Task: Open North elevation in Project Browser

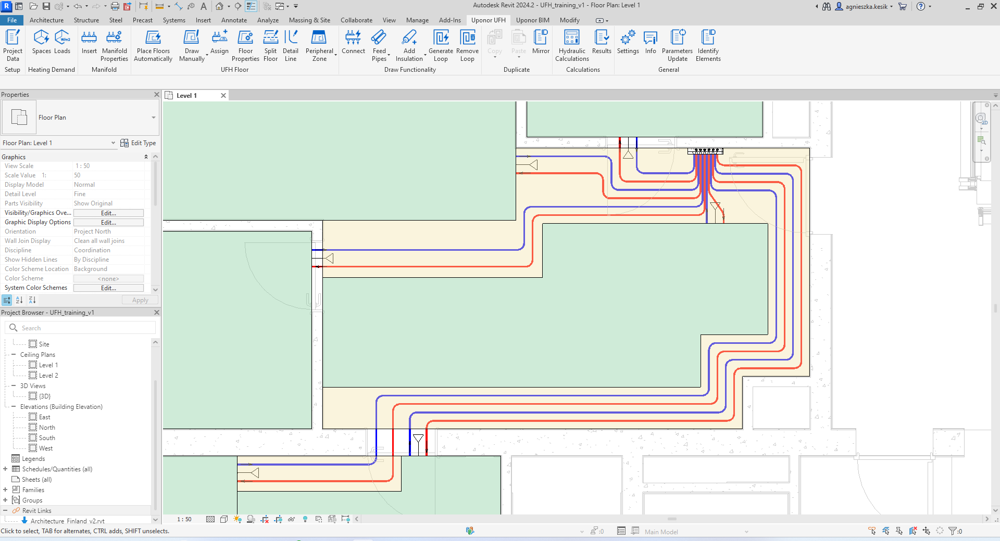Action: pos(47,428)
